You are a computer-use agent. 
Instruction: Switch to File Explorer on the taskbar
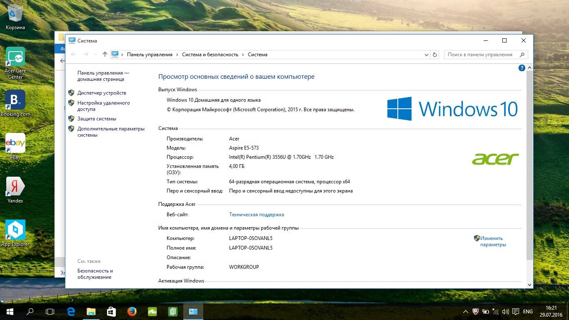pos(91,311)
